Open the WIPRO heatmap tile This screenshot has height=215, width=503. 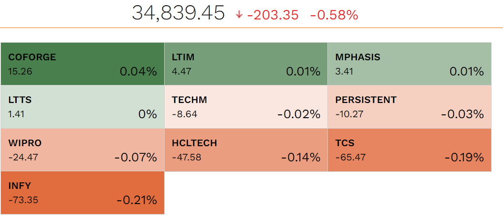coord(82,150)
